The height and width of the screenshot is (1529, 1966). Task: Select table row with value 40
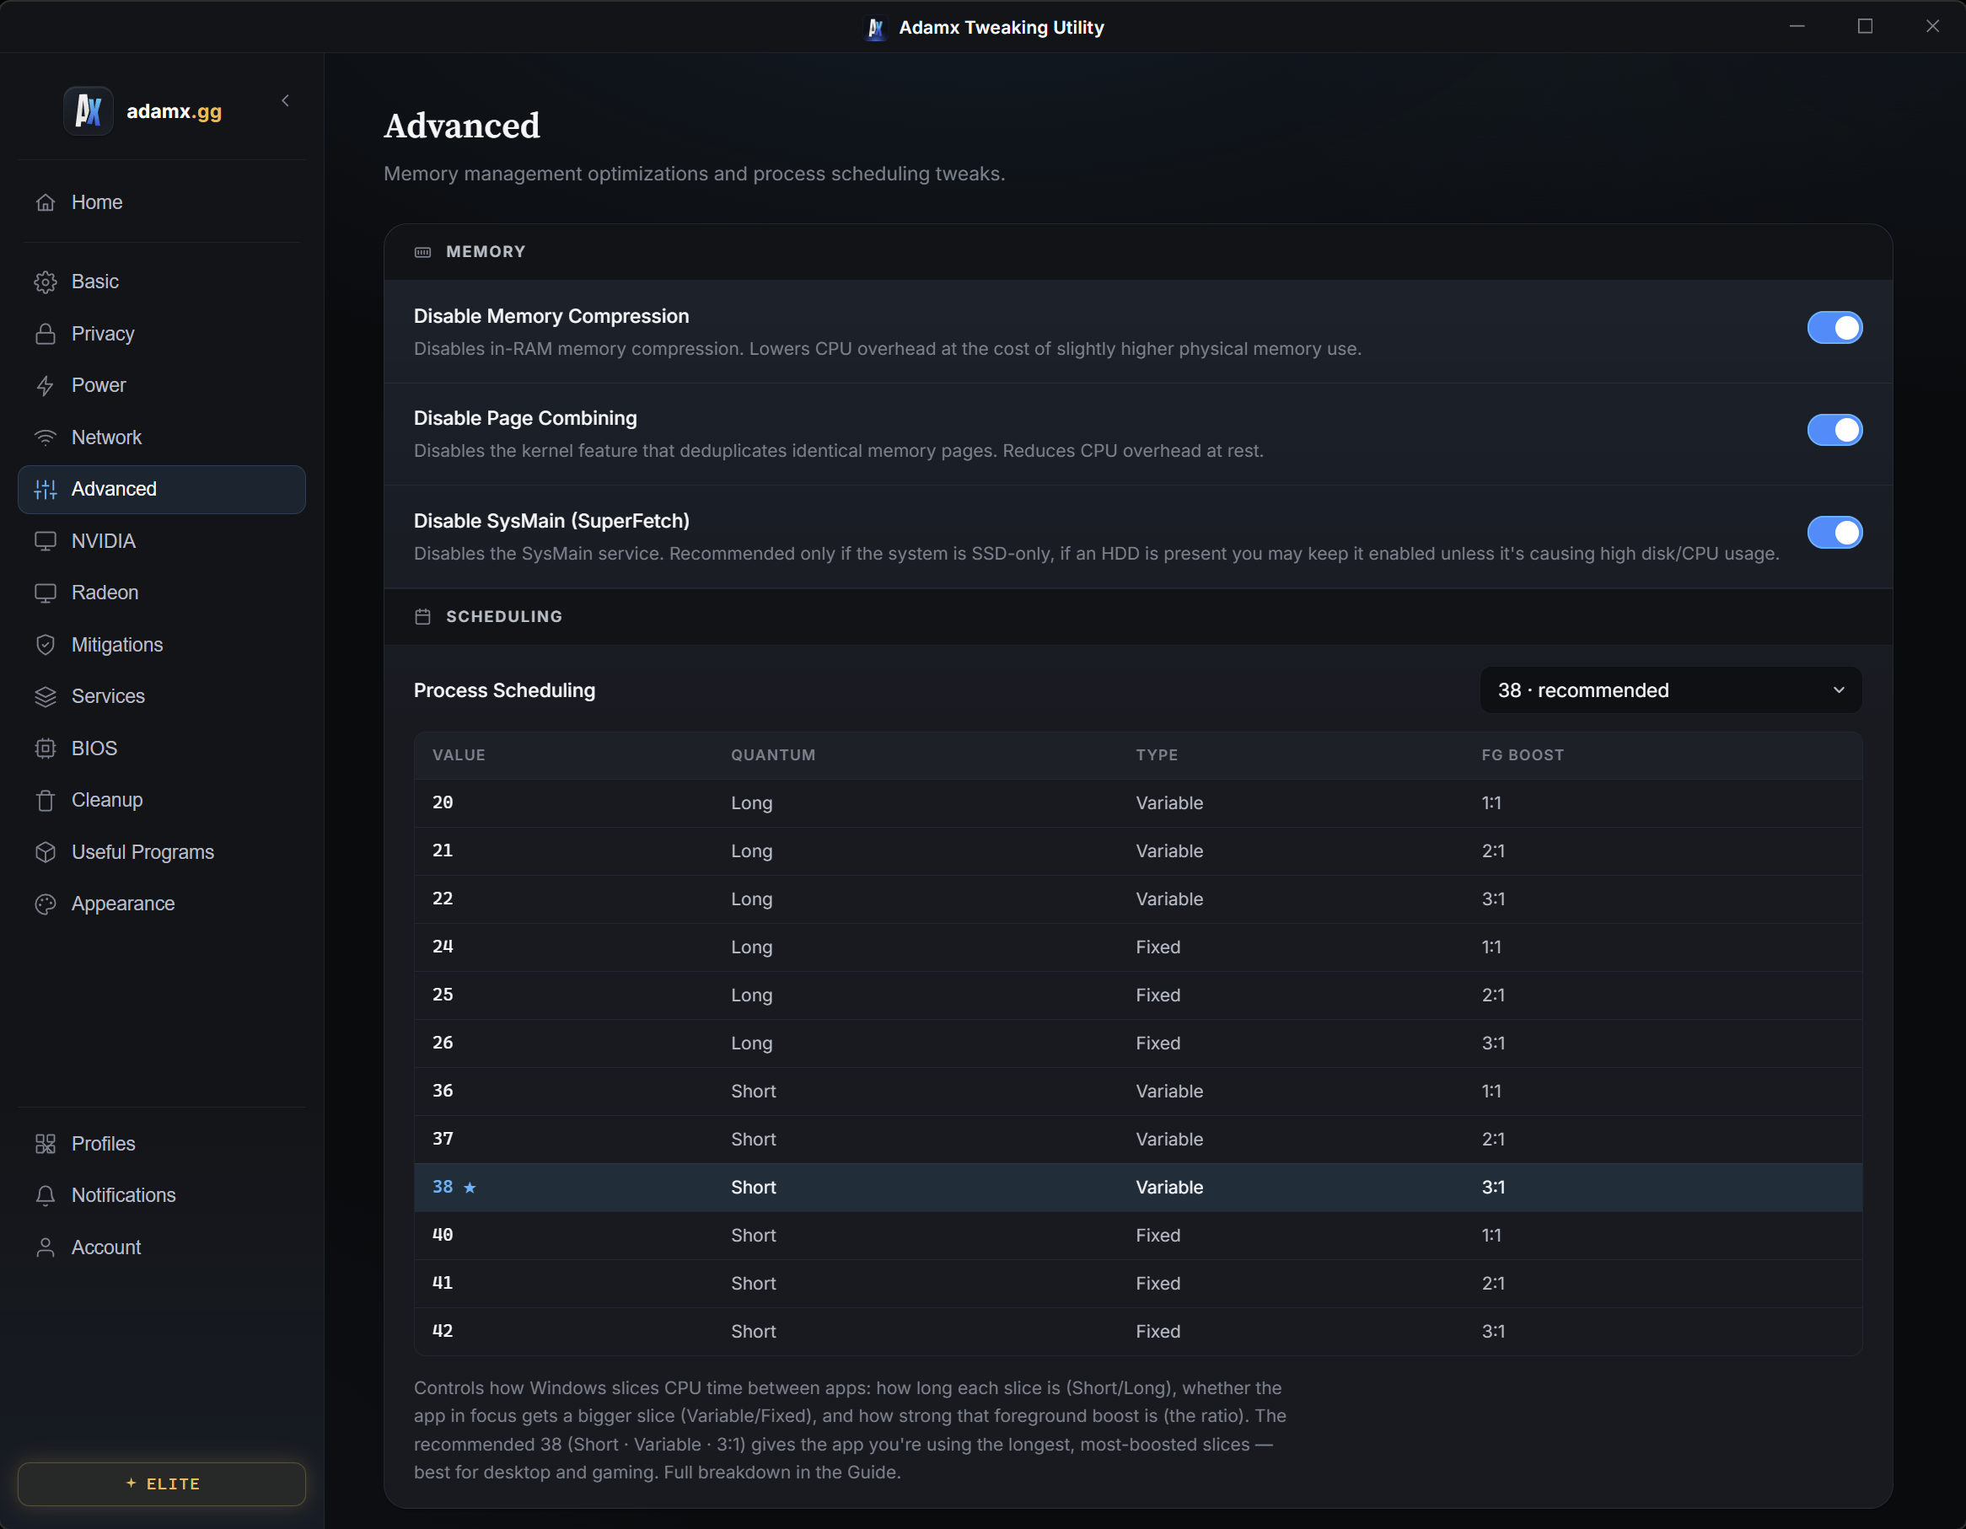coord(1138,1236)
